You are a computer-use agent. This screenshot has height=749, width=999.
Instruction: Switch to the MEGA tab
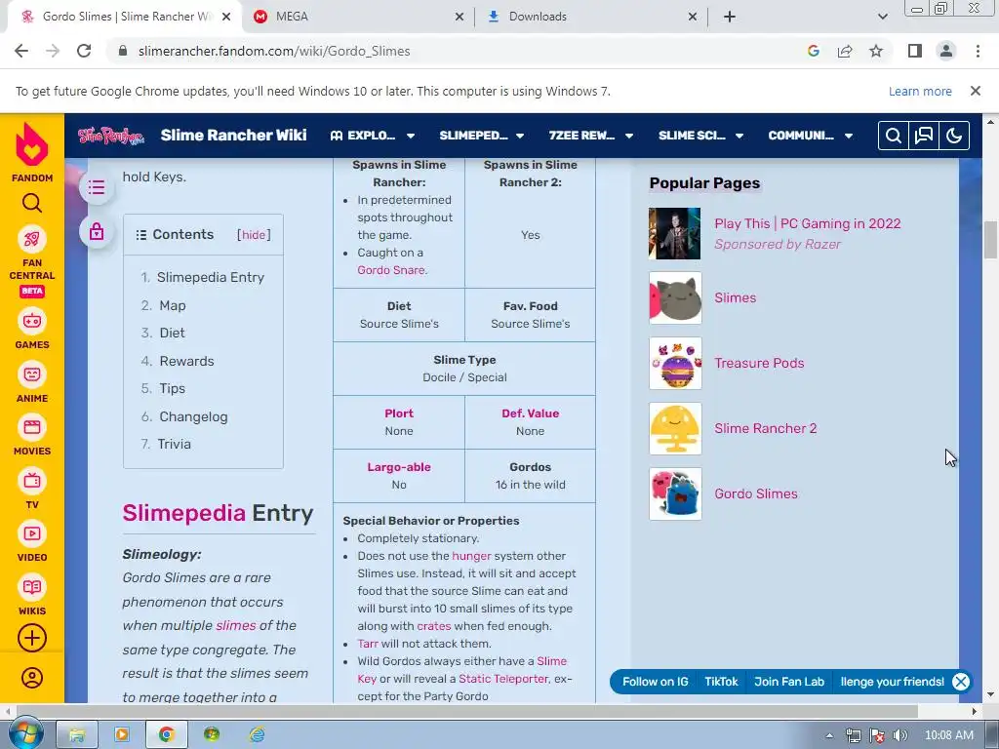click(x=358, y=17)
